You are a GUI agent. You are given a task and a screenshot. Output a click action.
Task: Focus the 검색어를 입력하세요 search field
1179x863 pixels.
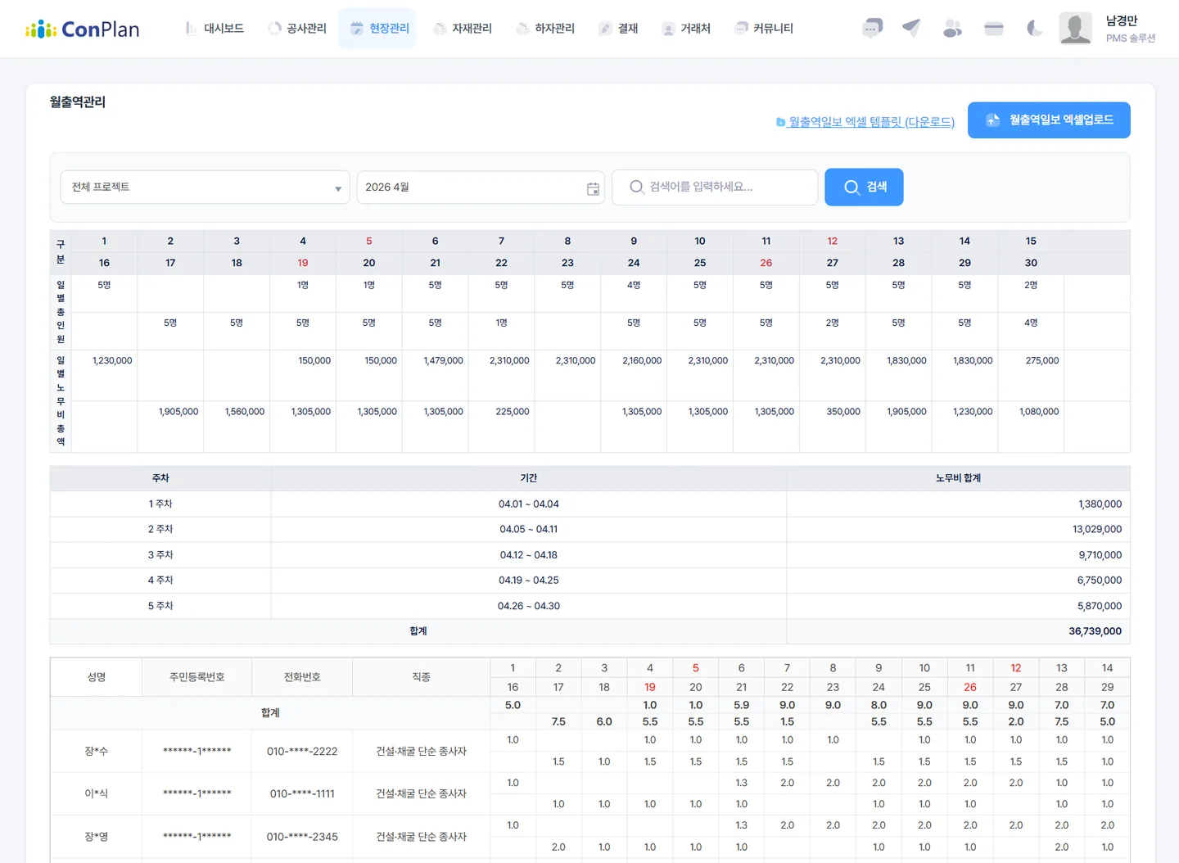715,188
